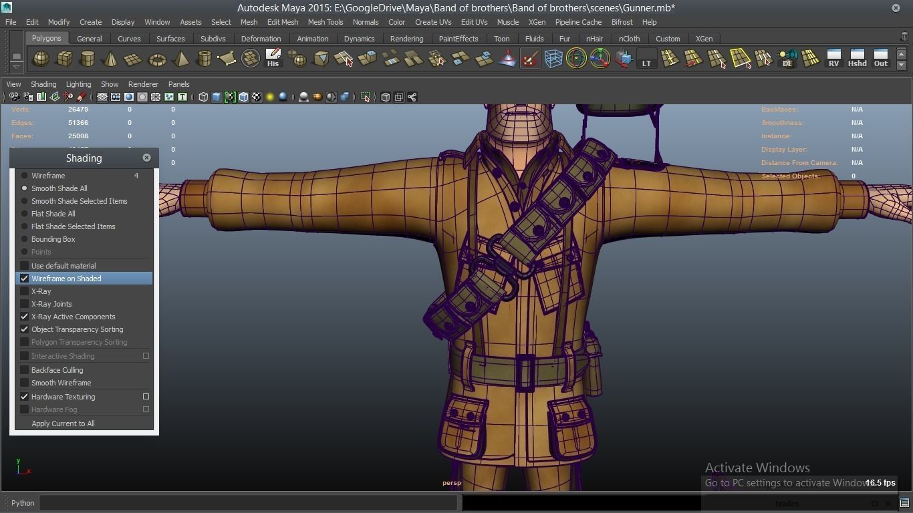Enable the X-Ray Joints checkbox
This screenshot has height=513, width=913.
point(24,304)
